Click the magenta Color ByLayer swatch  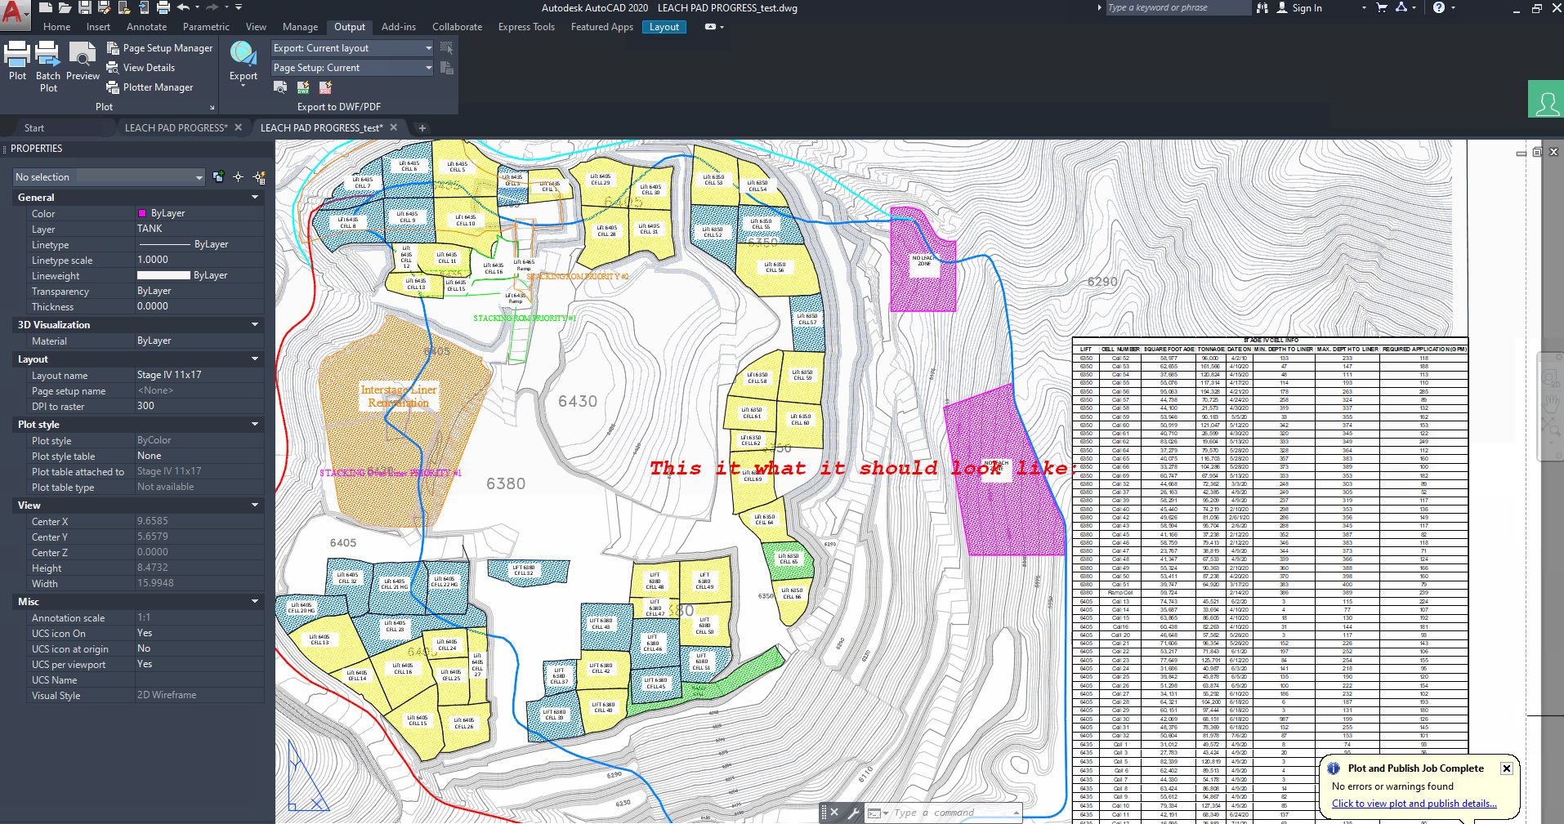click(142, 213)
